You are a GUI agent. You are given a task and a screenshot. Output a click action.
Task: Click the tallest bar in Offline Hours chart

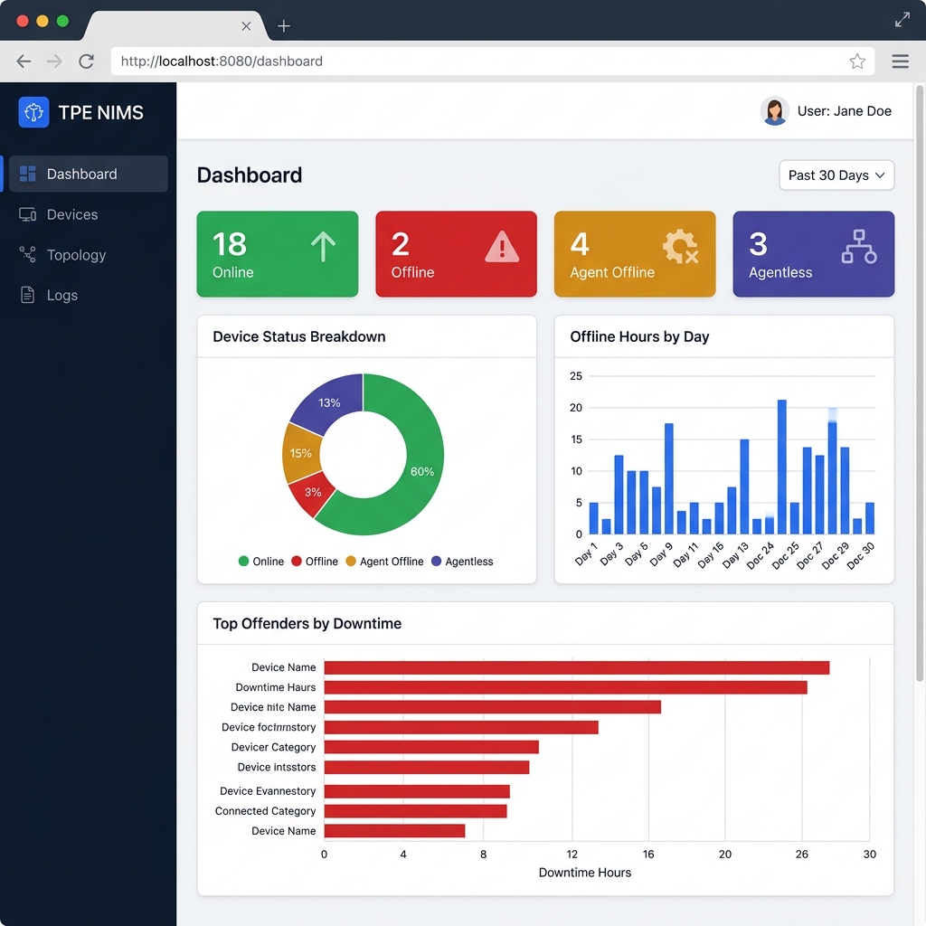pyautogui.click(x=782, y=468)
